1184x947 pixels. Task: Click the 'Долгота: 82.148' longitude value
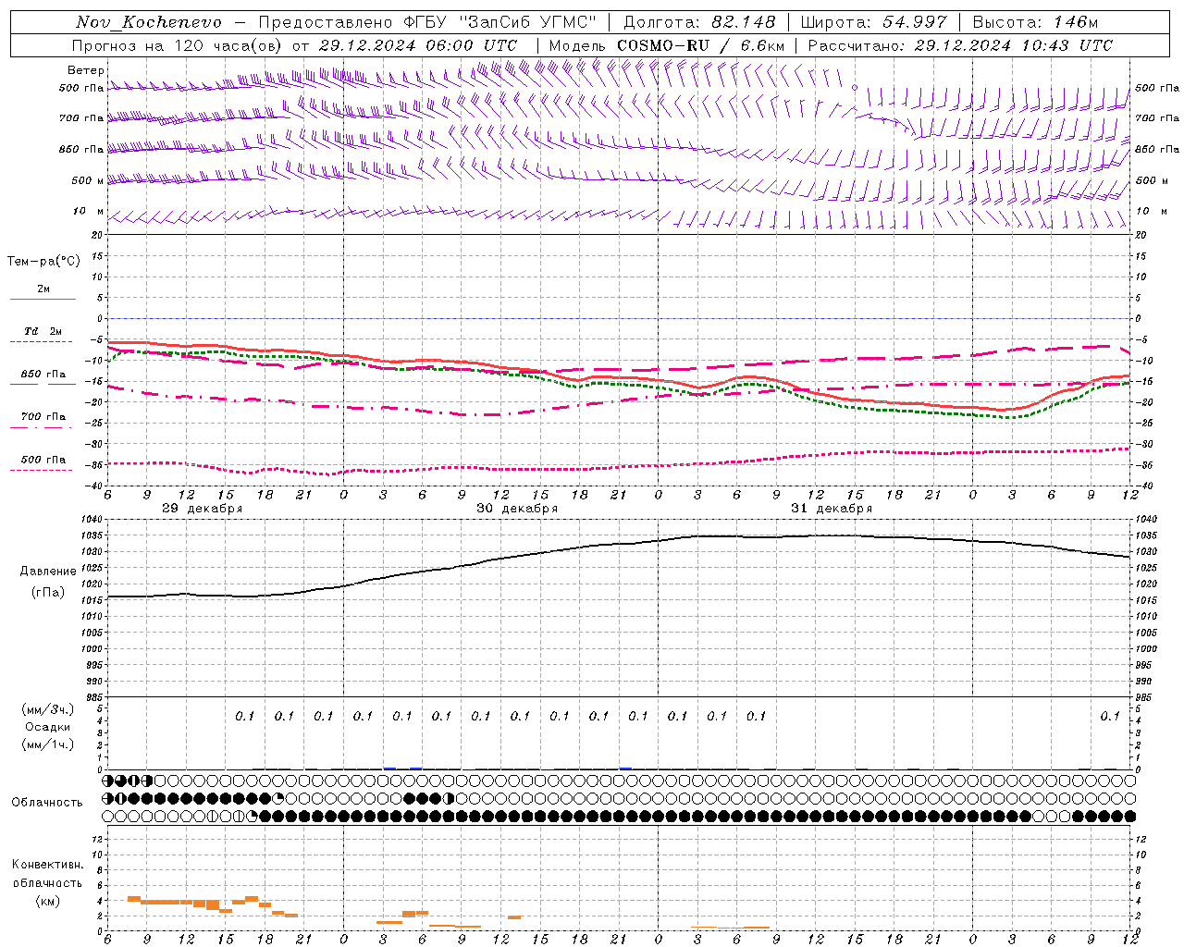(699, 22)
